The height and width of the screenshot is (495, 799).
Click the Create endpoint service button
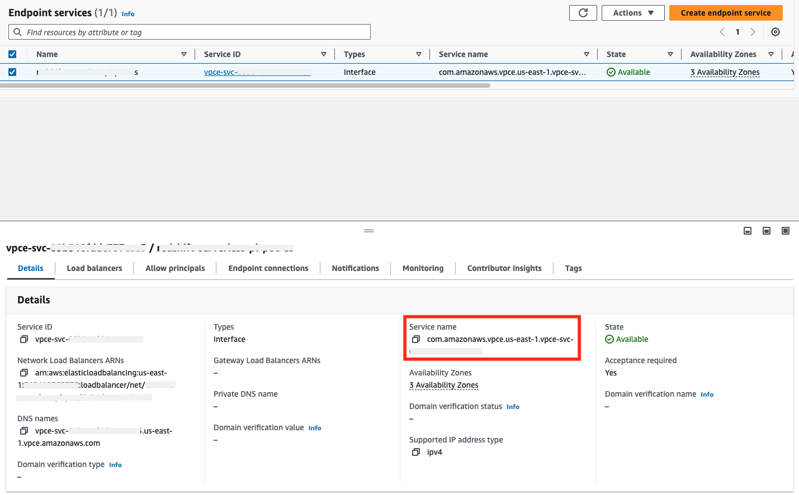pyautogui.click(x=725, y=12)
